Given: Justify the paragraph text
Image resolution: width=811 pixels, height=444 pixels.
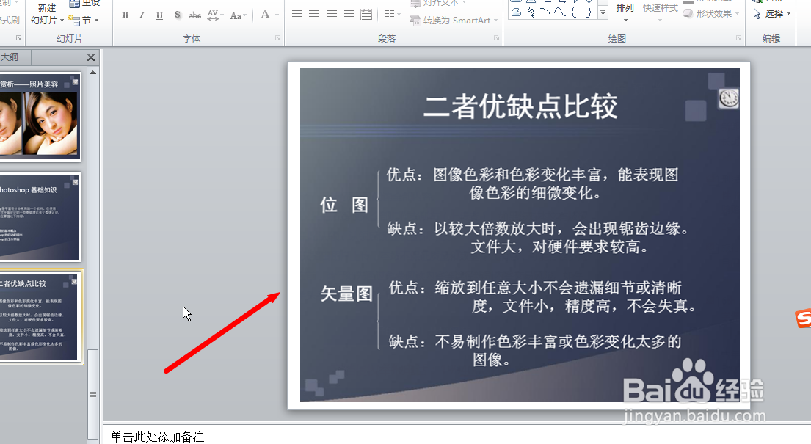Looking at the screenshot, I should click(349, 15).
